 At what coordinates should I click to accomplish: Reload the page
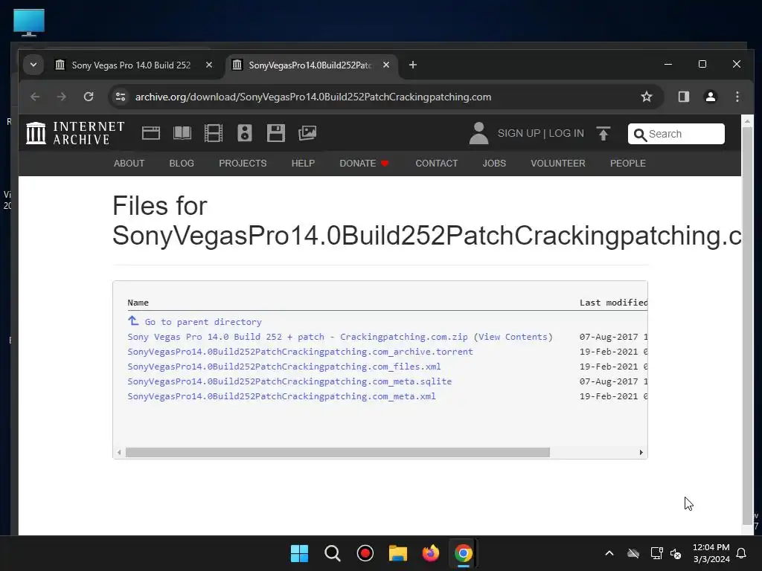(x=89, y=97)
